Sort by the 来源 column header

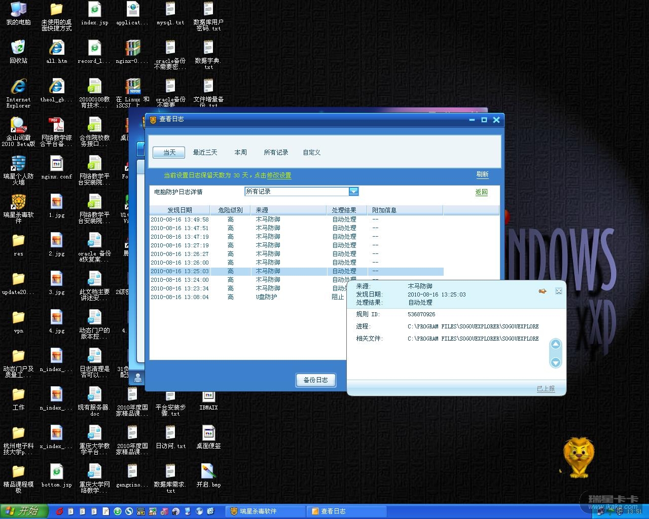click(x=289, y=210)
